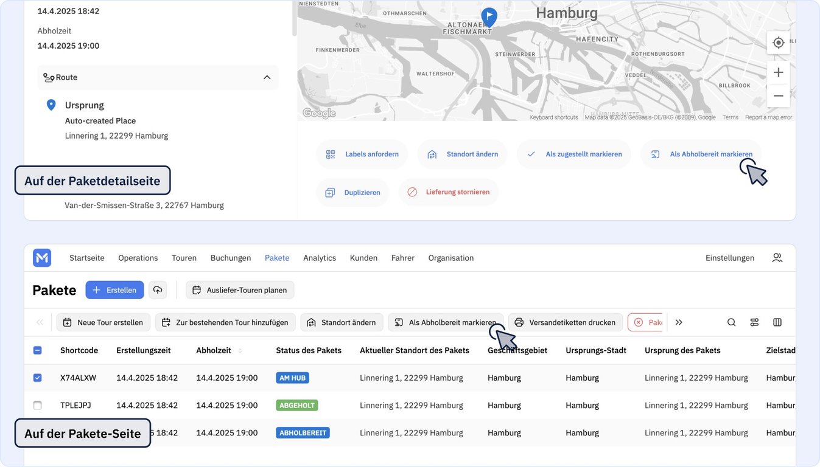Click the ABHOLBEREIT status badge
This screenshot has height=467, width=820.
click(303, 433)
